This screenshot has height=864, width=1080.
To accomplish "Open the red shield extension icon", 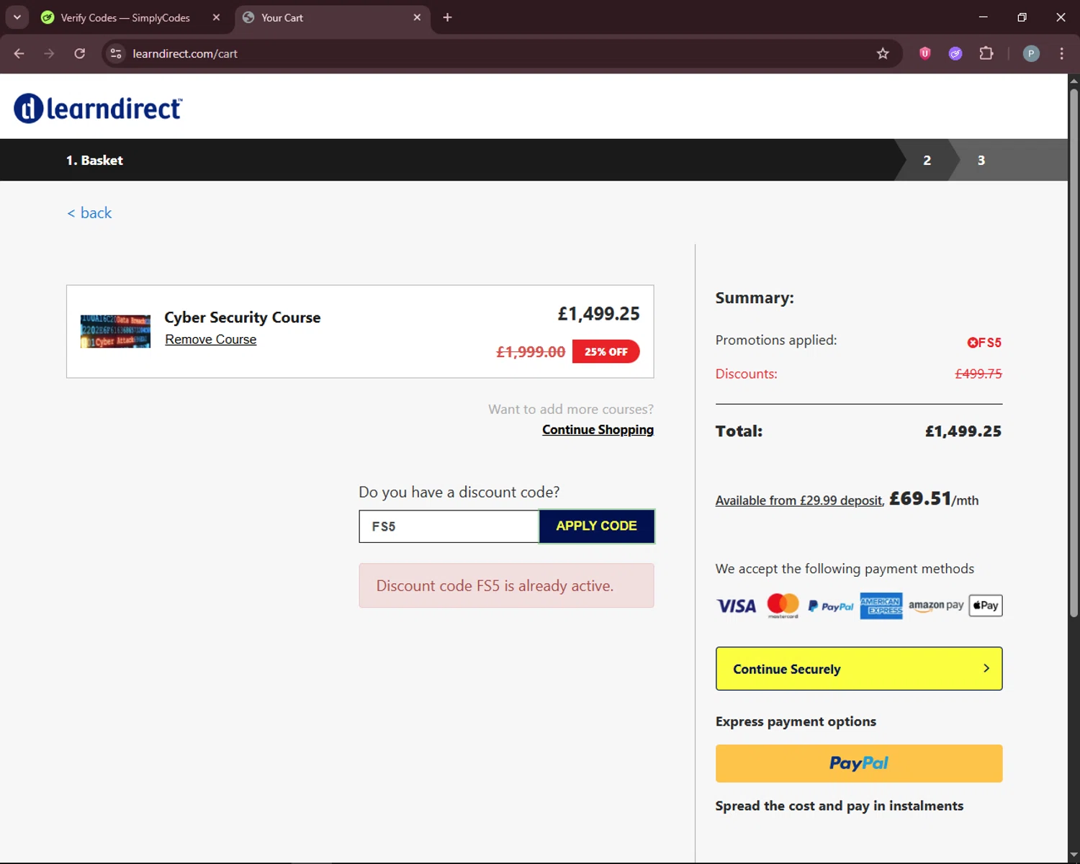I will click(925, 53).
